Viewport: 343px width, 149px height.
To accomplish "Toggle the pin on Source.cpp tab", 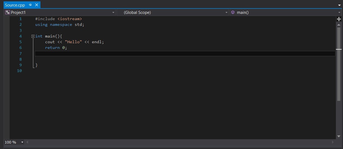I will point(30,5).
